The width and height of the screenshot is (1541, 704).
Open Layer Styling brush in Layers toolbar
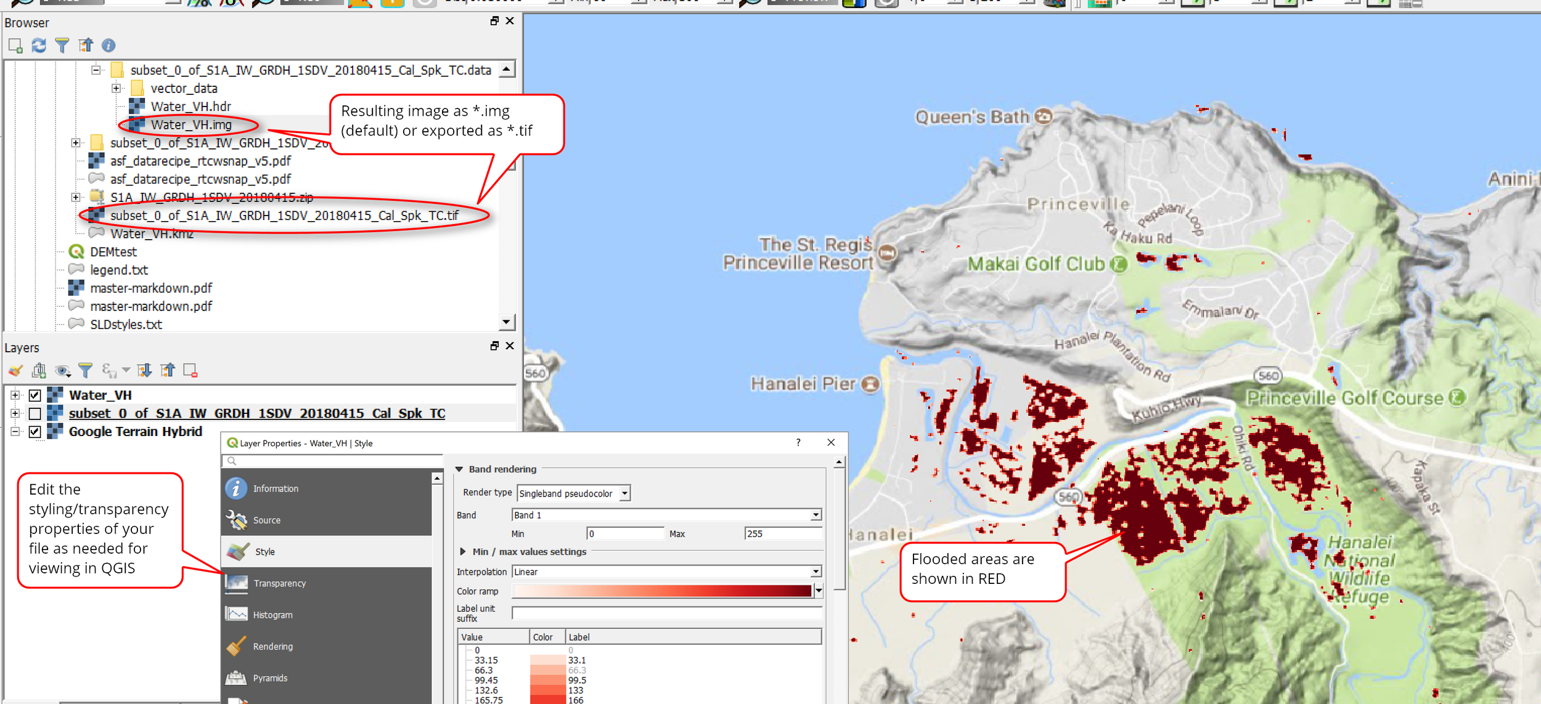pos(15,370)
